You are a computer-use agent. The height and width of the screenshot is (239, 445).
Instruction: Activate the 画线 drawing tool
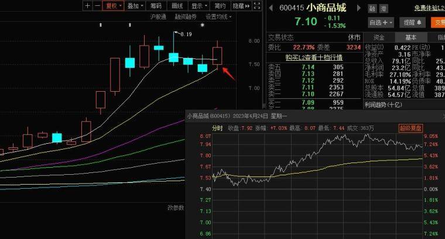coord(177,6)
